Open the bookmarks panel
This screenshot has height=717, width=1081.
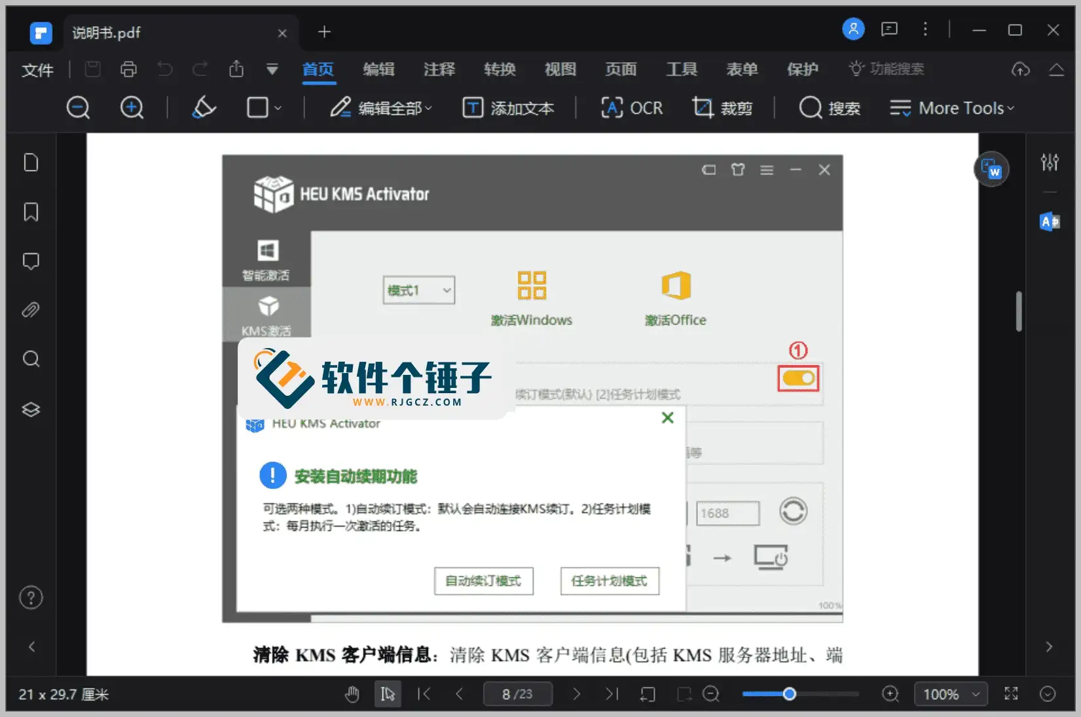pyautogui.click(x=31, y=211)
